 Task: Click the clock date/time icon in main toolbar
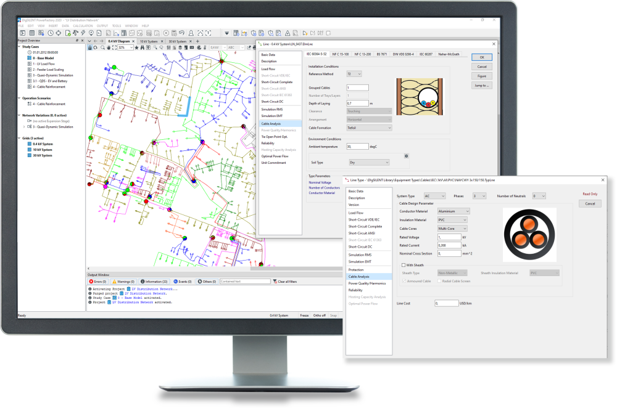point(51,33)
